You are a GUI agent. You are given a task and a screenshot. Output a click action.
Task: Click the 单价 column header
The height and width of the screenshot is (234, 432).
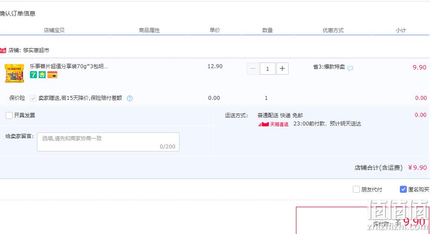point(215,30)
